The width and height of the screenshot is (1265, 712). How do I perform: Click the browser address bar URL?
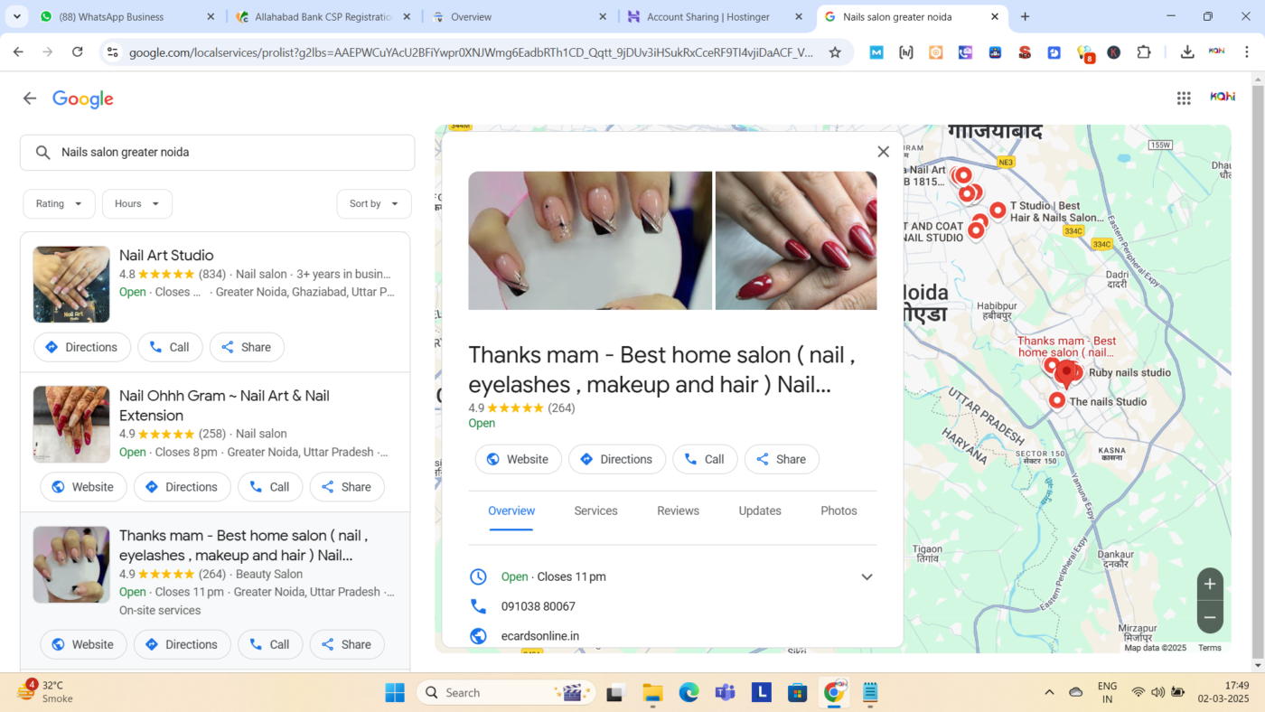[471, 52]
